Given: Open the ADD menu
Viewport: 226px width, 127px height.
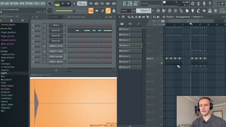Looking at the screenshot, I should [7, 4].
